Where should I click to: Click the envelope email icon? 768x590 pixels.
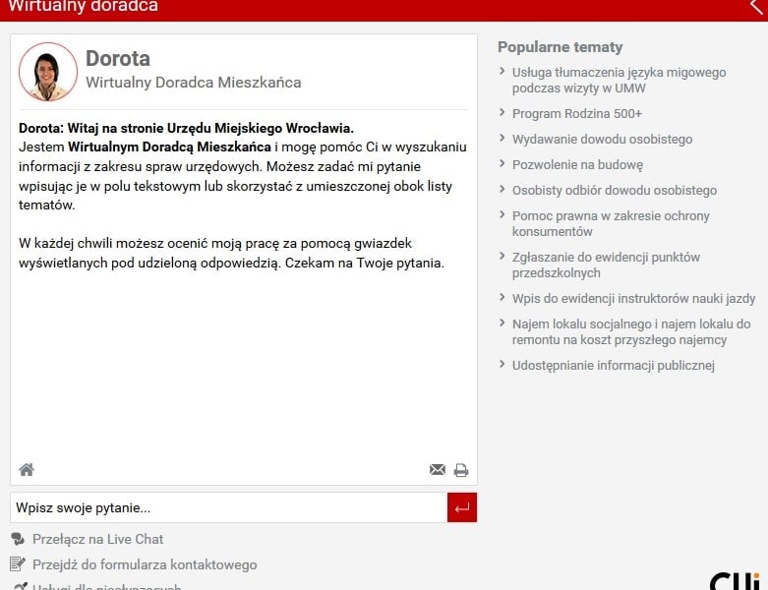tap(438, 470)
